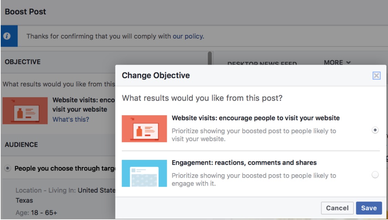Close the Change Objective dialog with X
388x220 pixels.
(x=376, y=76)
